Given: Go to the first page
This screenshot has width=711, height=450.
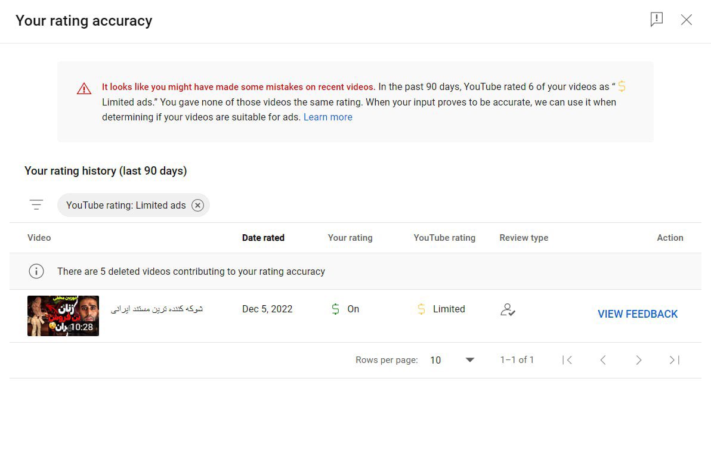Looking at the screenshot, I should [567, 360].
